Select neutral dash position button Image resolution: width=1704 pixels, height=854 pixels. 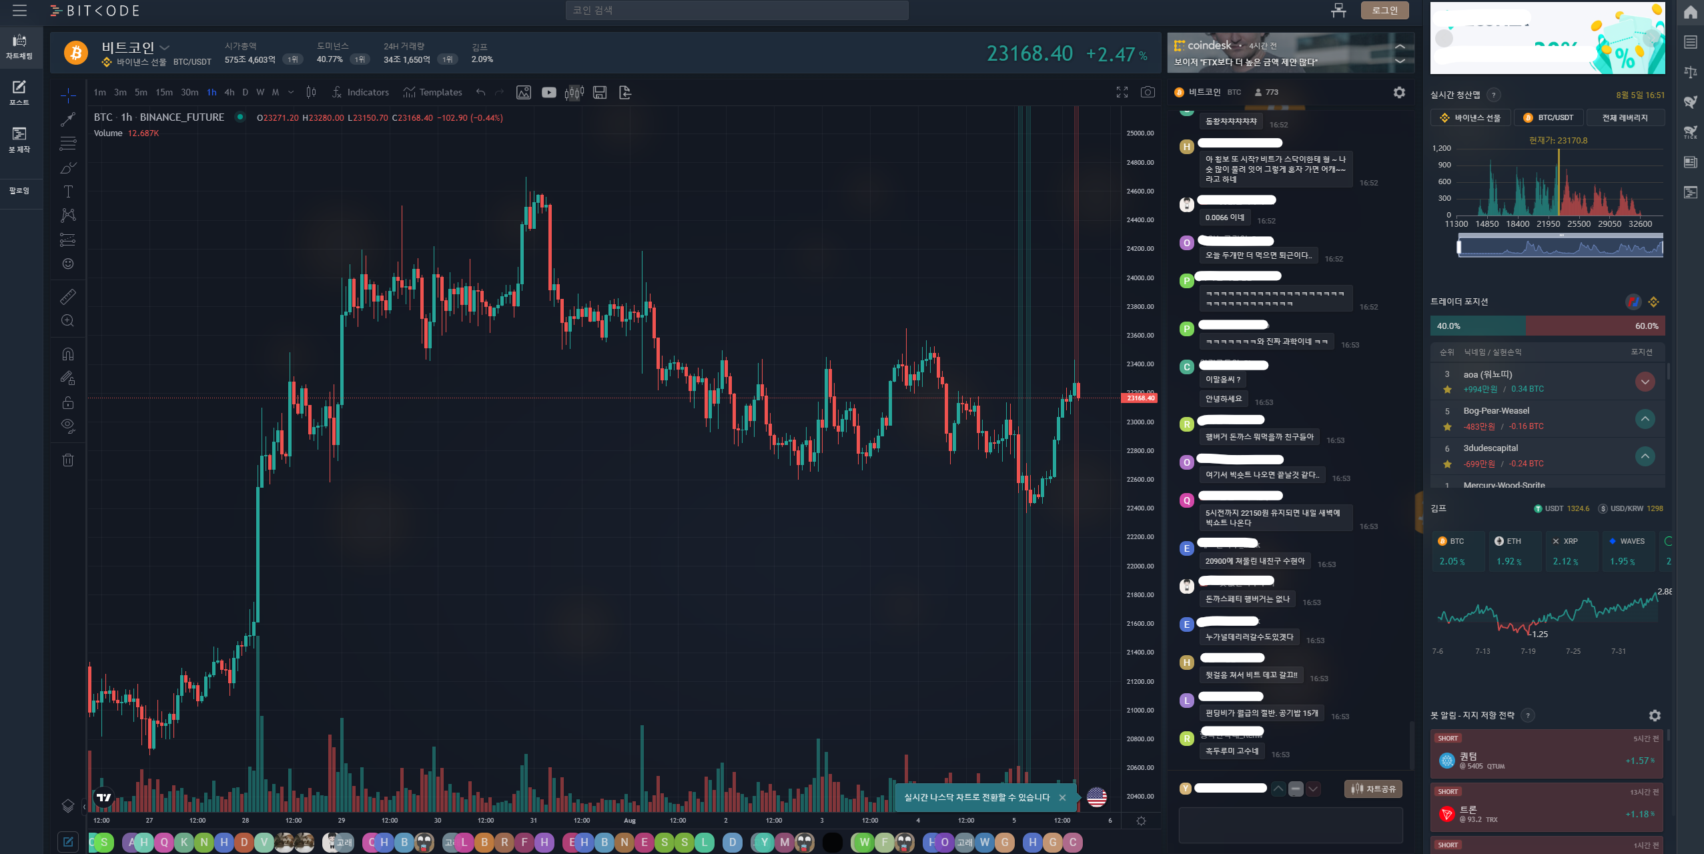click(1296, 789)
